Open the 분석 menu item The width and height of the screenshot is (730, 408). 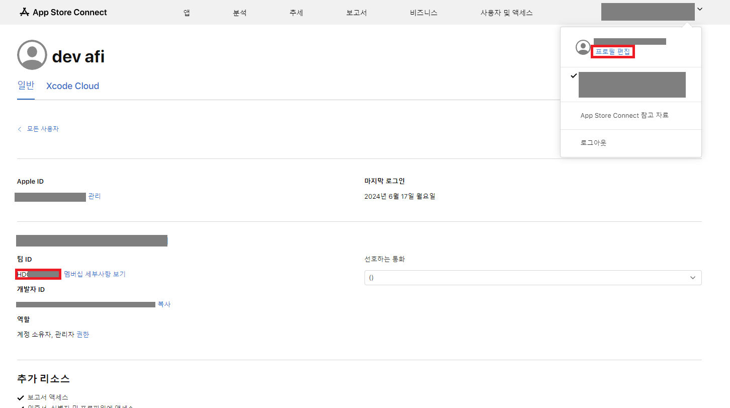[x=240, y=13]
